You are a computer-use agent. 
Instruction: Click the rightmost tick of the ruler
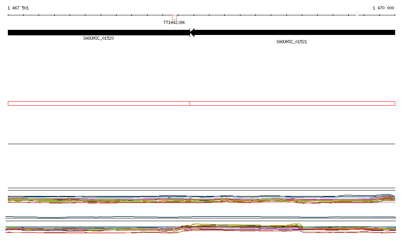(x=395, y=15)
